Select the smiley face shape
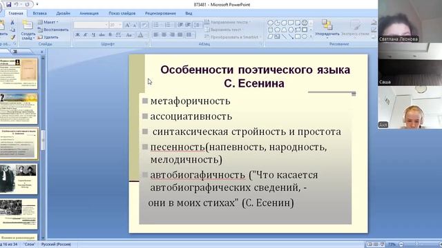 tap(305, 23)
